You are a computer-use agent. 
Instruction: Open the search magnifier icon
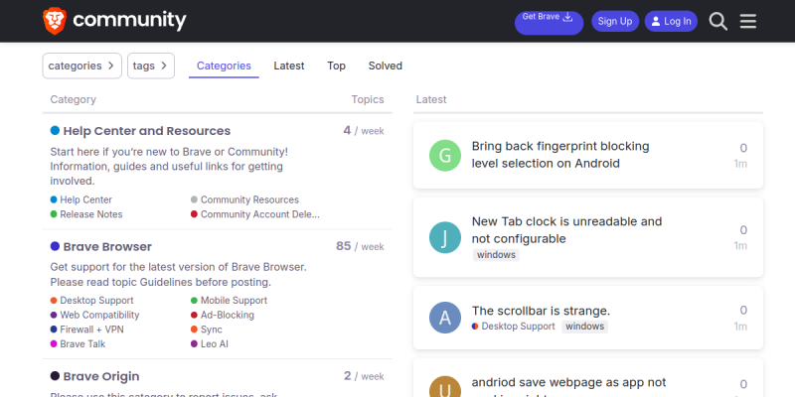point(717,21)
